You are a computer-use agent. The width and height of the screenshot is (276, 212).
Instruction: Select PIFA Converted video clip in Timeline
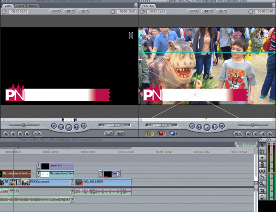(x=46, y=182)
